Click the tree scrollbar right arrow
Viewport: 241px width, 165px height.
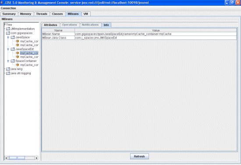point(36,158)
